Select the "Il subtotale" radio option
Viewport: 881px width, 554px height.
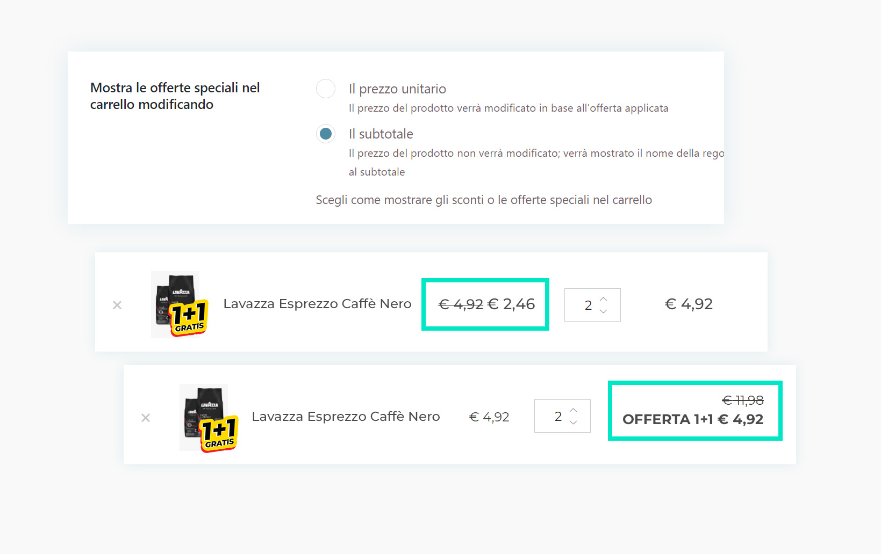tap(326, 134)
